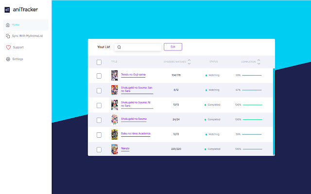Screen dimensions: 311x194
Task: Open the Boku no Hero Academia link
Action: pyautogui.click(x=136, y=134)
